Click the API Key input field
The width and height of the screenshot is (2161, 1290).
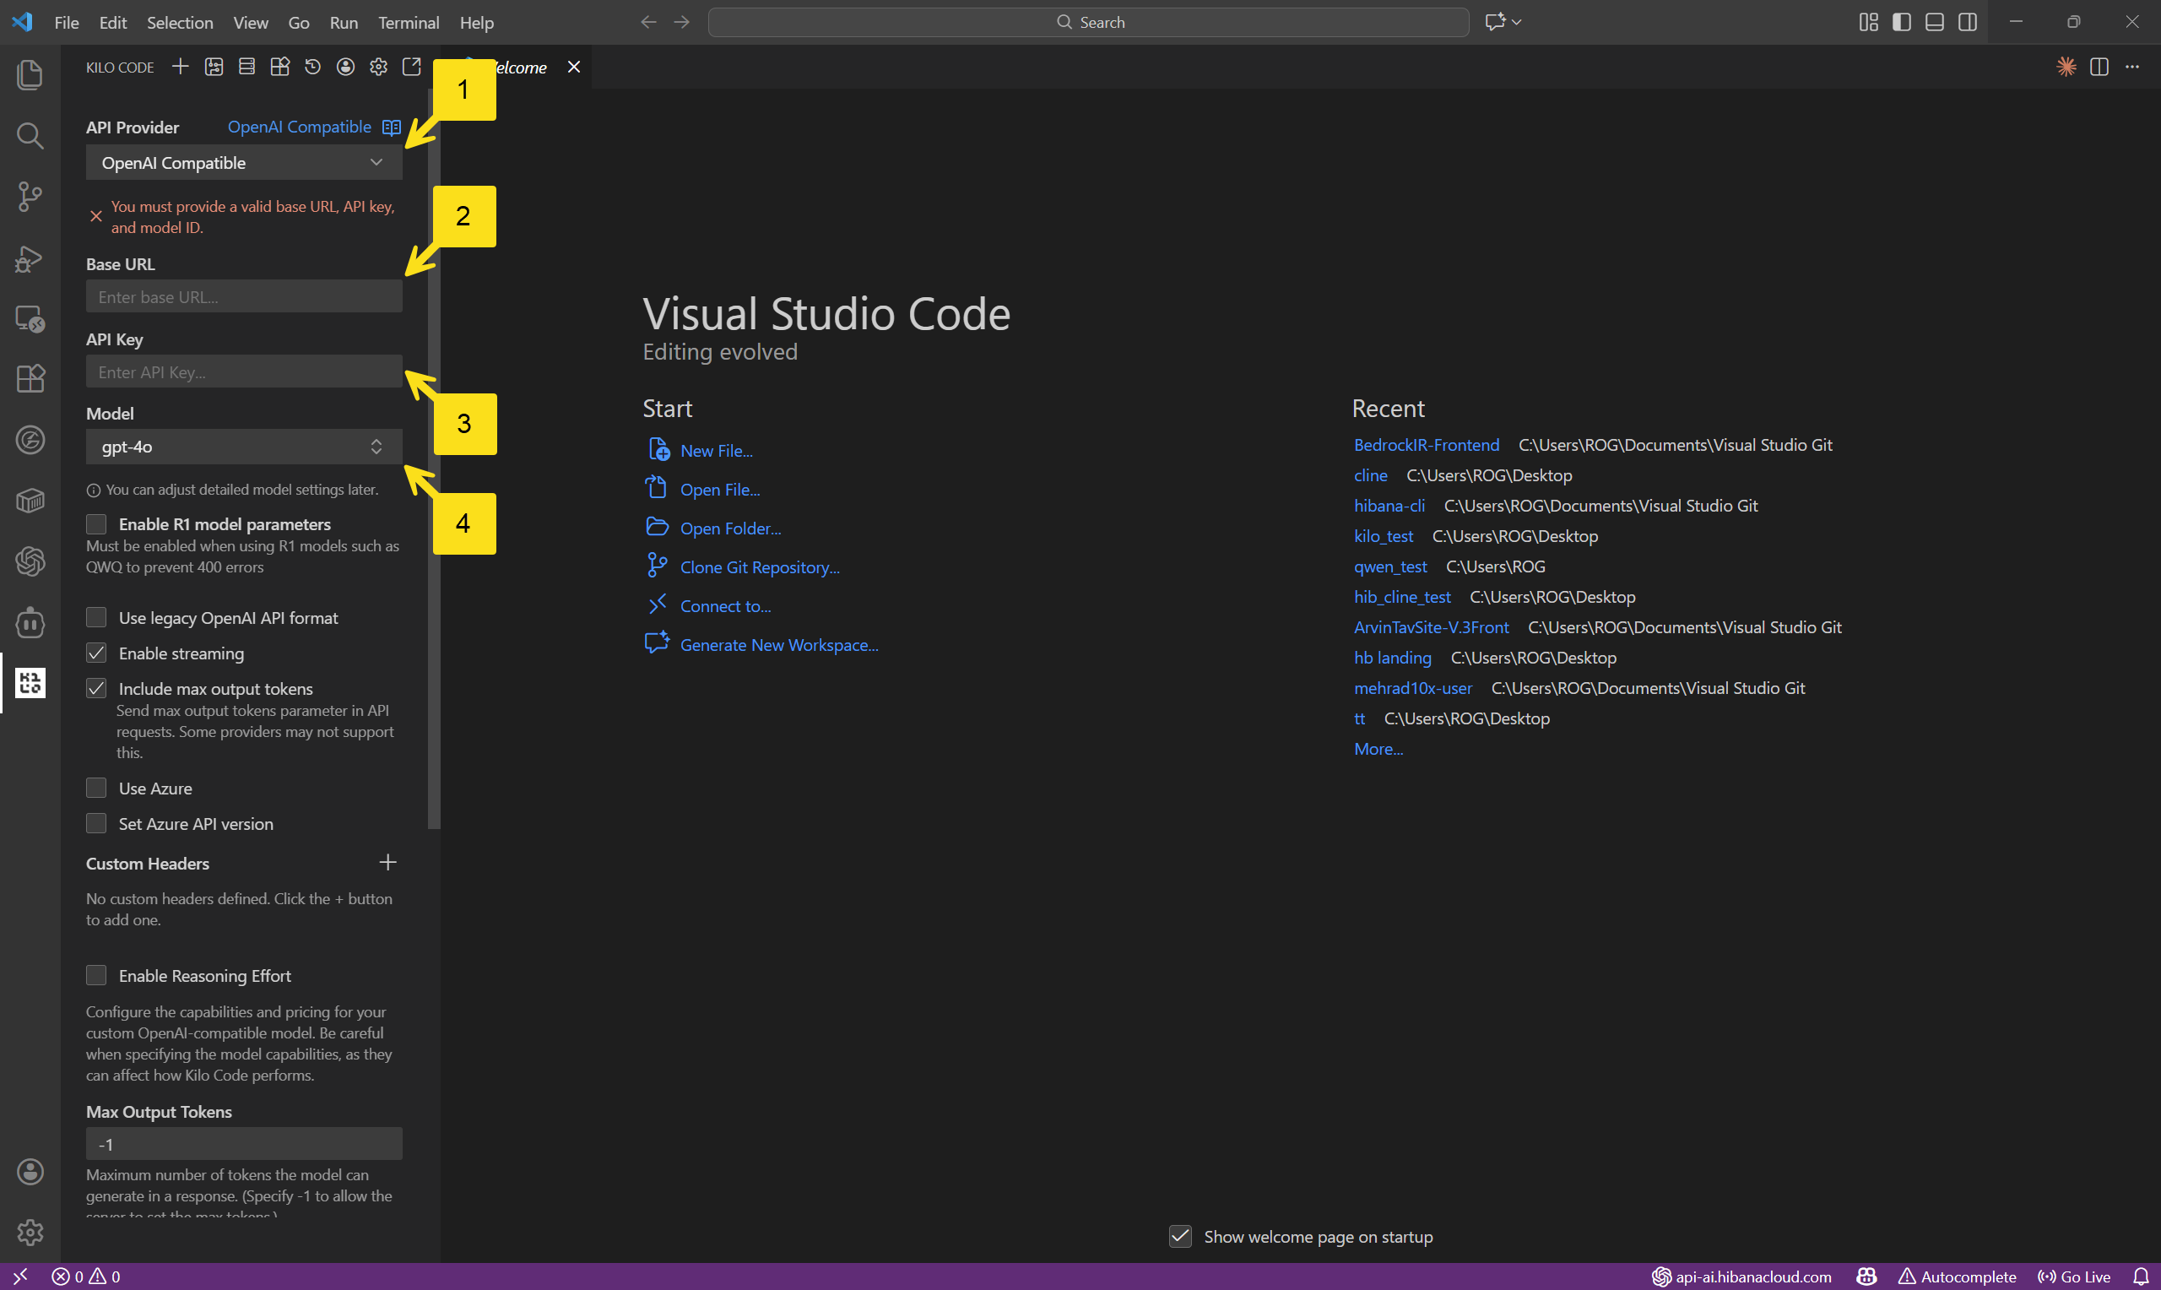244,372
